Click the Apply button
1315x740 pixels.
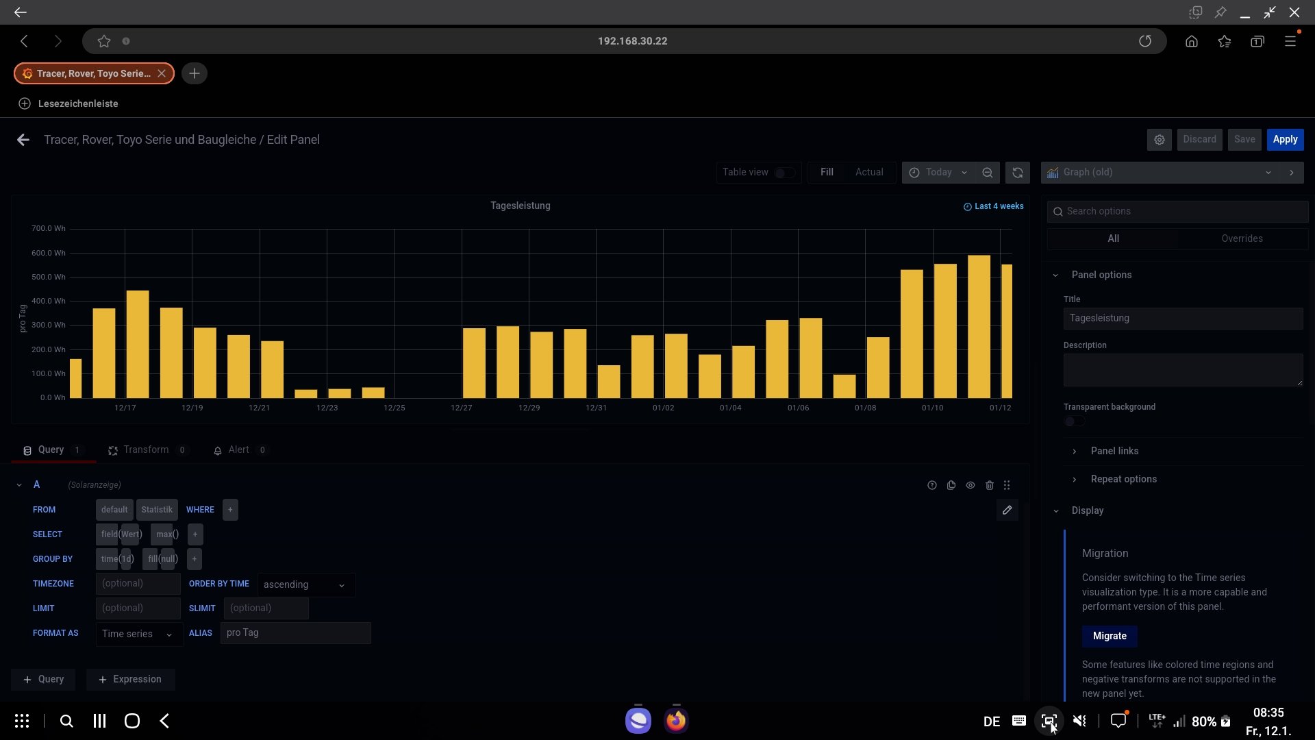(1285, 139)
